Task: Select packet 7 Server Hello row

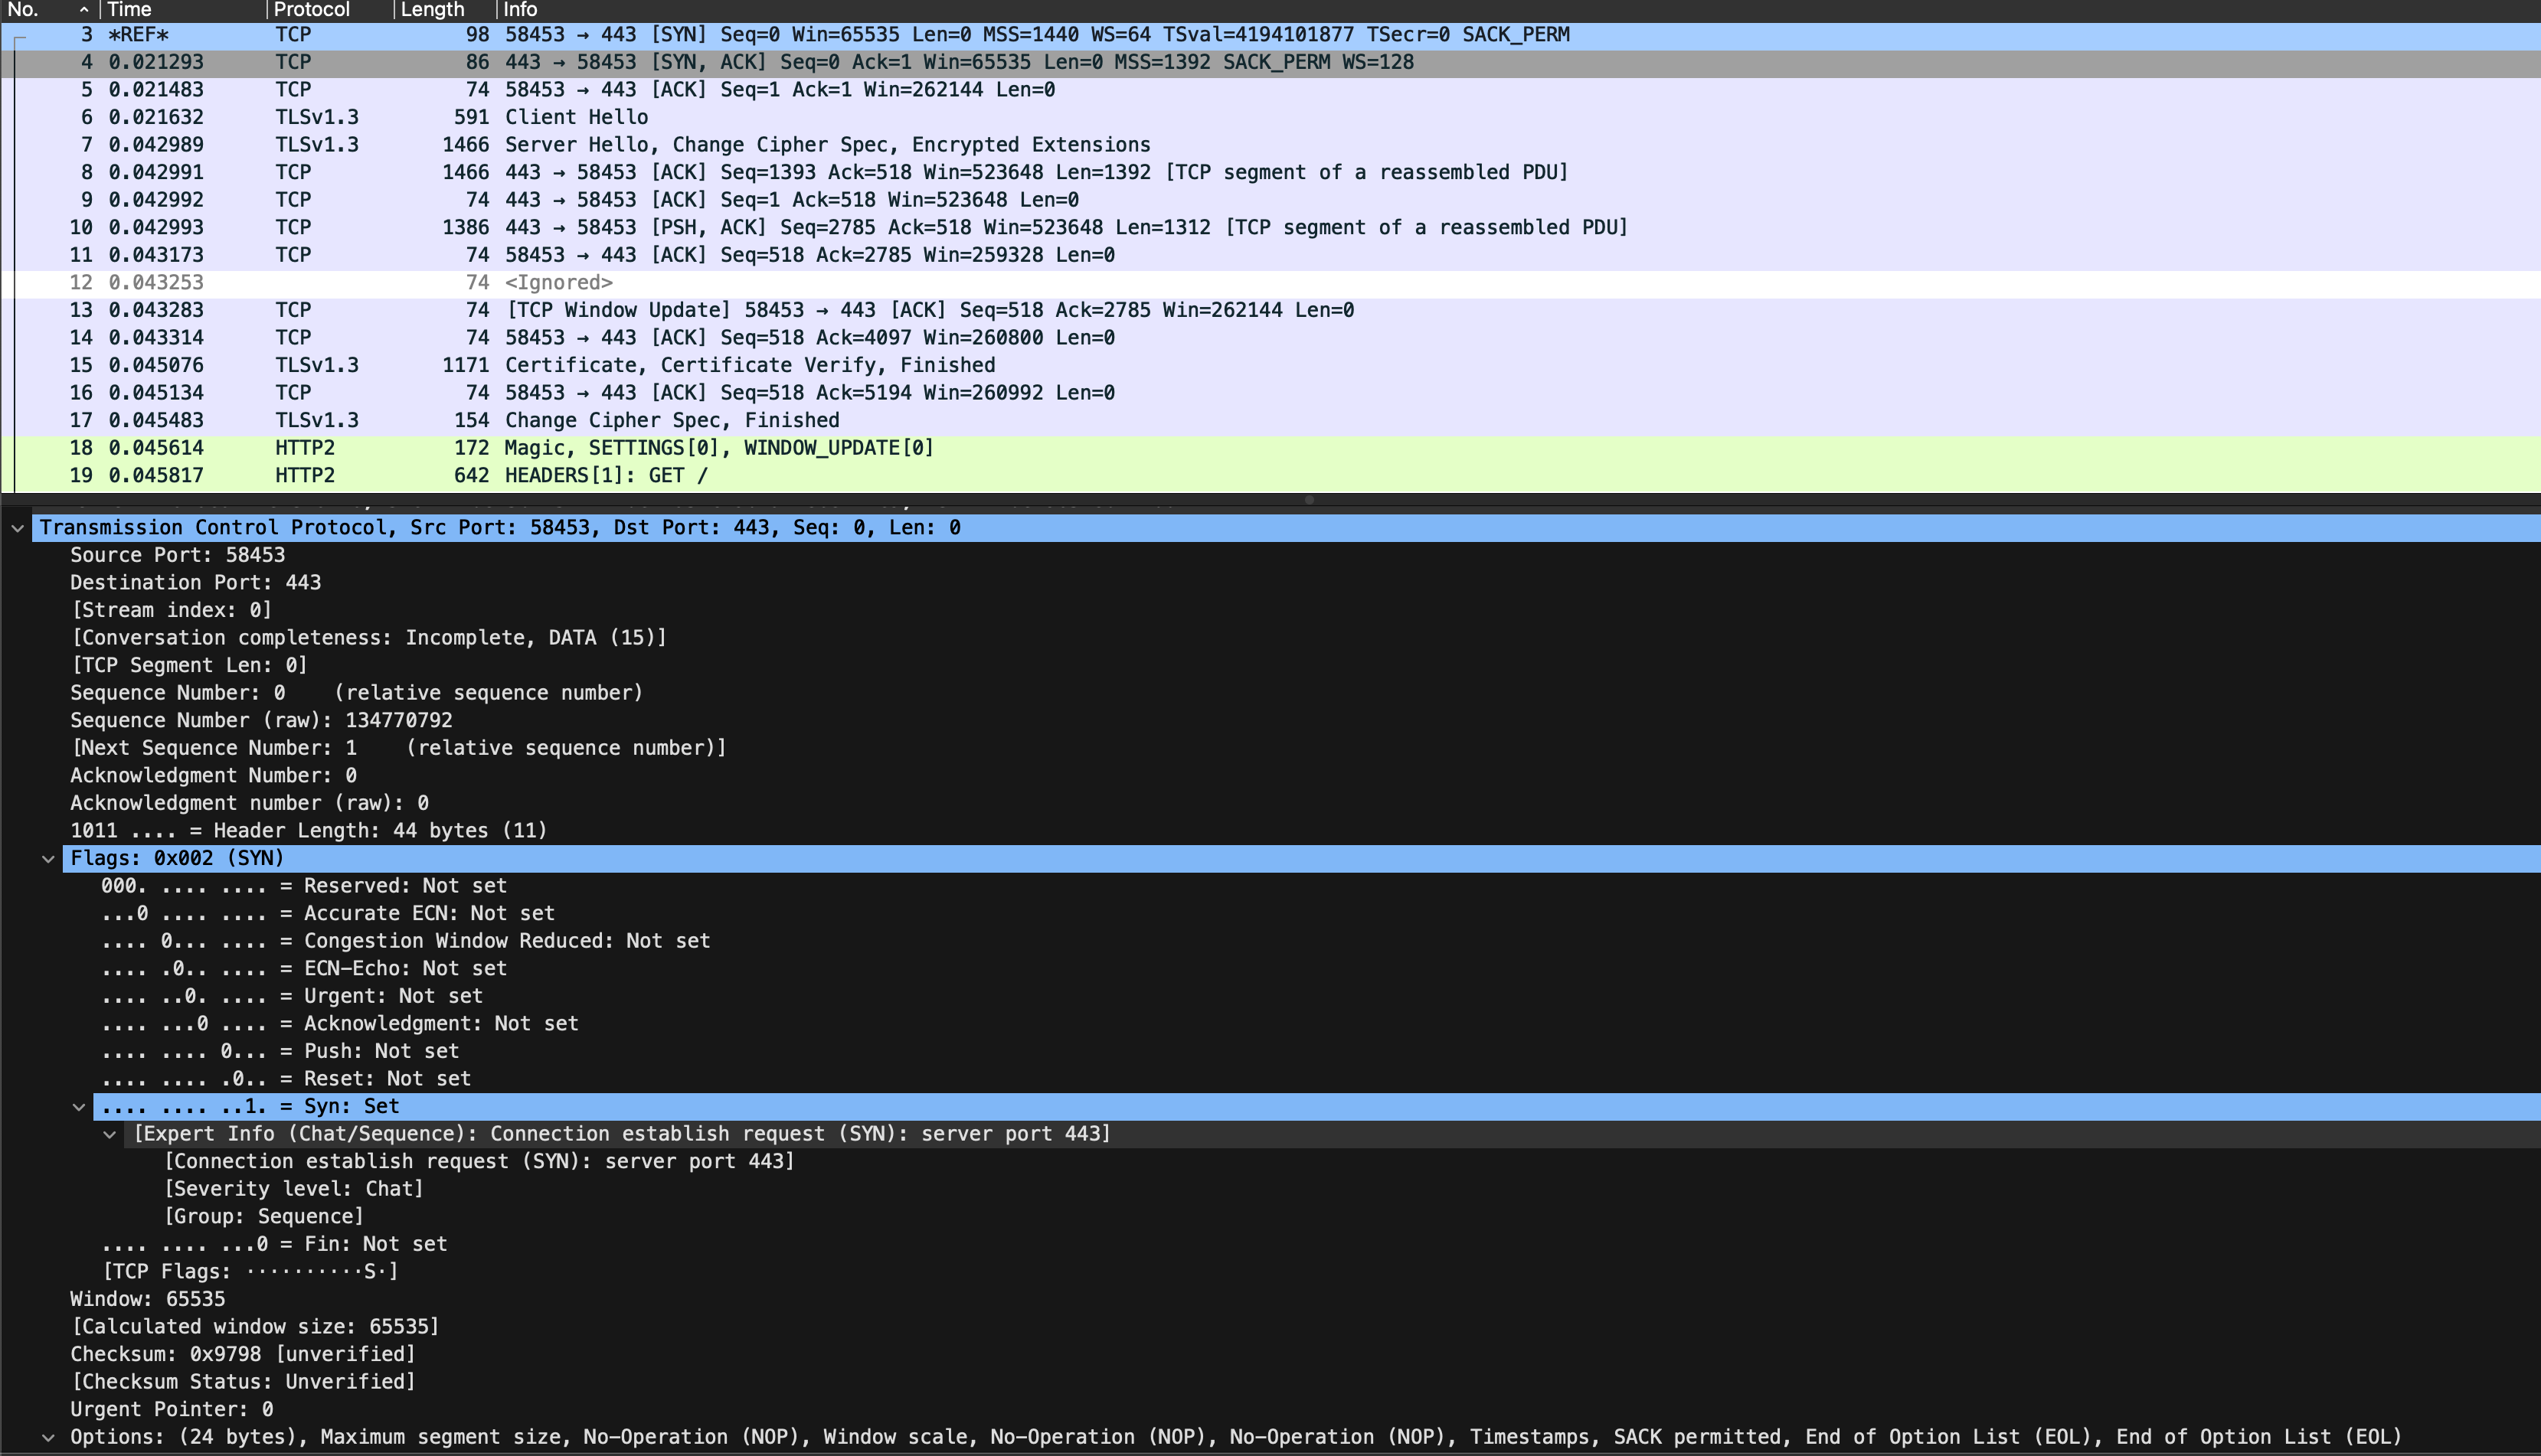Action: [x=1270, y=146]
